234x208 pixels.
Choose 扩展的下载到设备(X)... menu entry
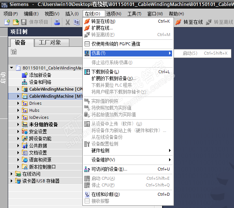128,78
